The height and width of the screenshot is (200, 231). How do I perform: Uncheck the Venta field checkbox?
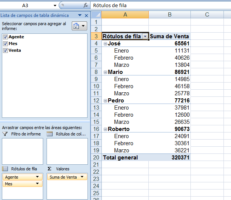(x=6, y=50)
